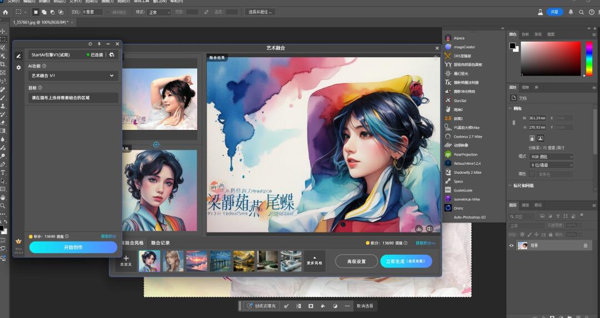Select new selection mode in options bar
The image size is (600, 318).
(x=36, y=12)
